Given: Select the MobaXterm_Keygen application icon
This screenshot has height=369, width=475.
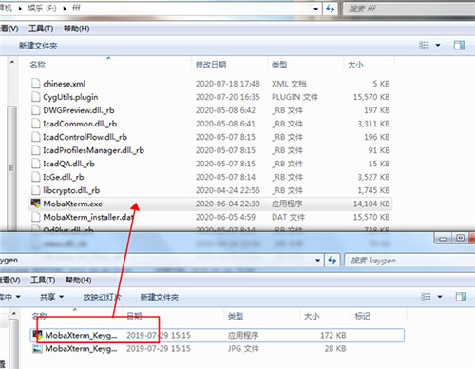Looking at the screenshot, I should tap(38, 335).
